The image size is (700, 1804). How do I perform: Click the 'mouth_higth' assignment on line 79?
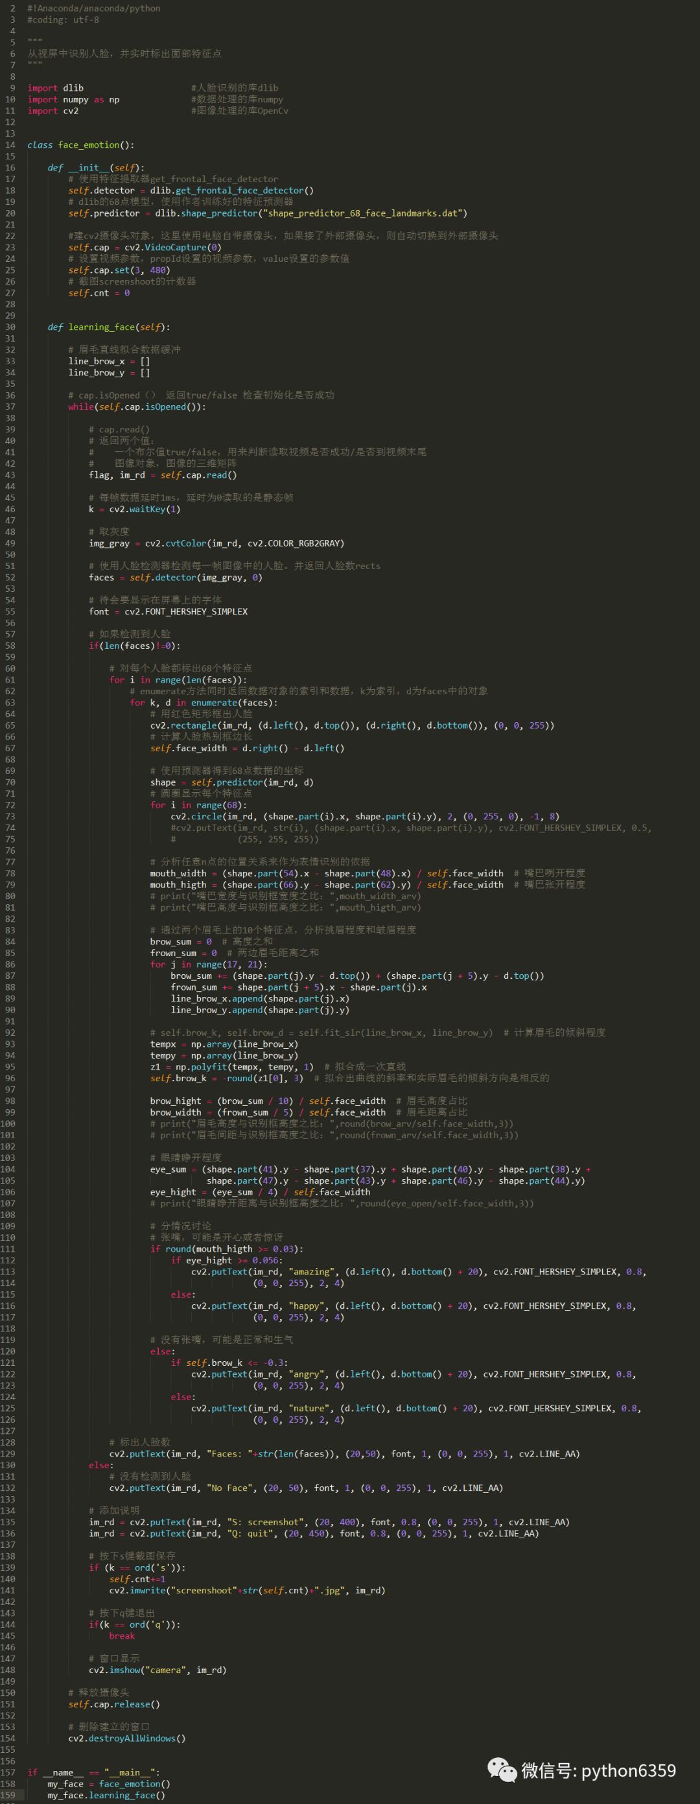[326, 884]
